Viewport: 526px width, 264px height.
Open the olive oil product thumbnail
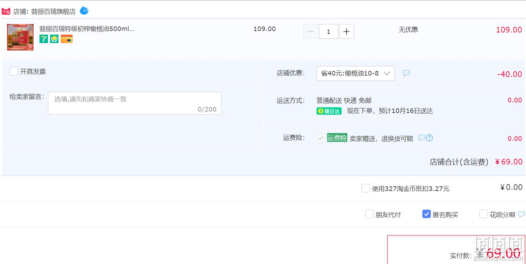point(20,37)
